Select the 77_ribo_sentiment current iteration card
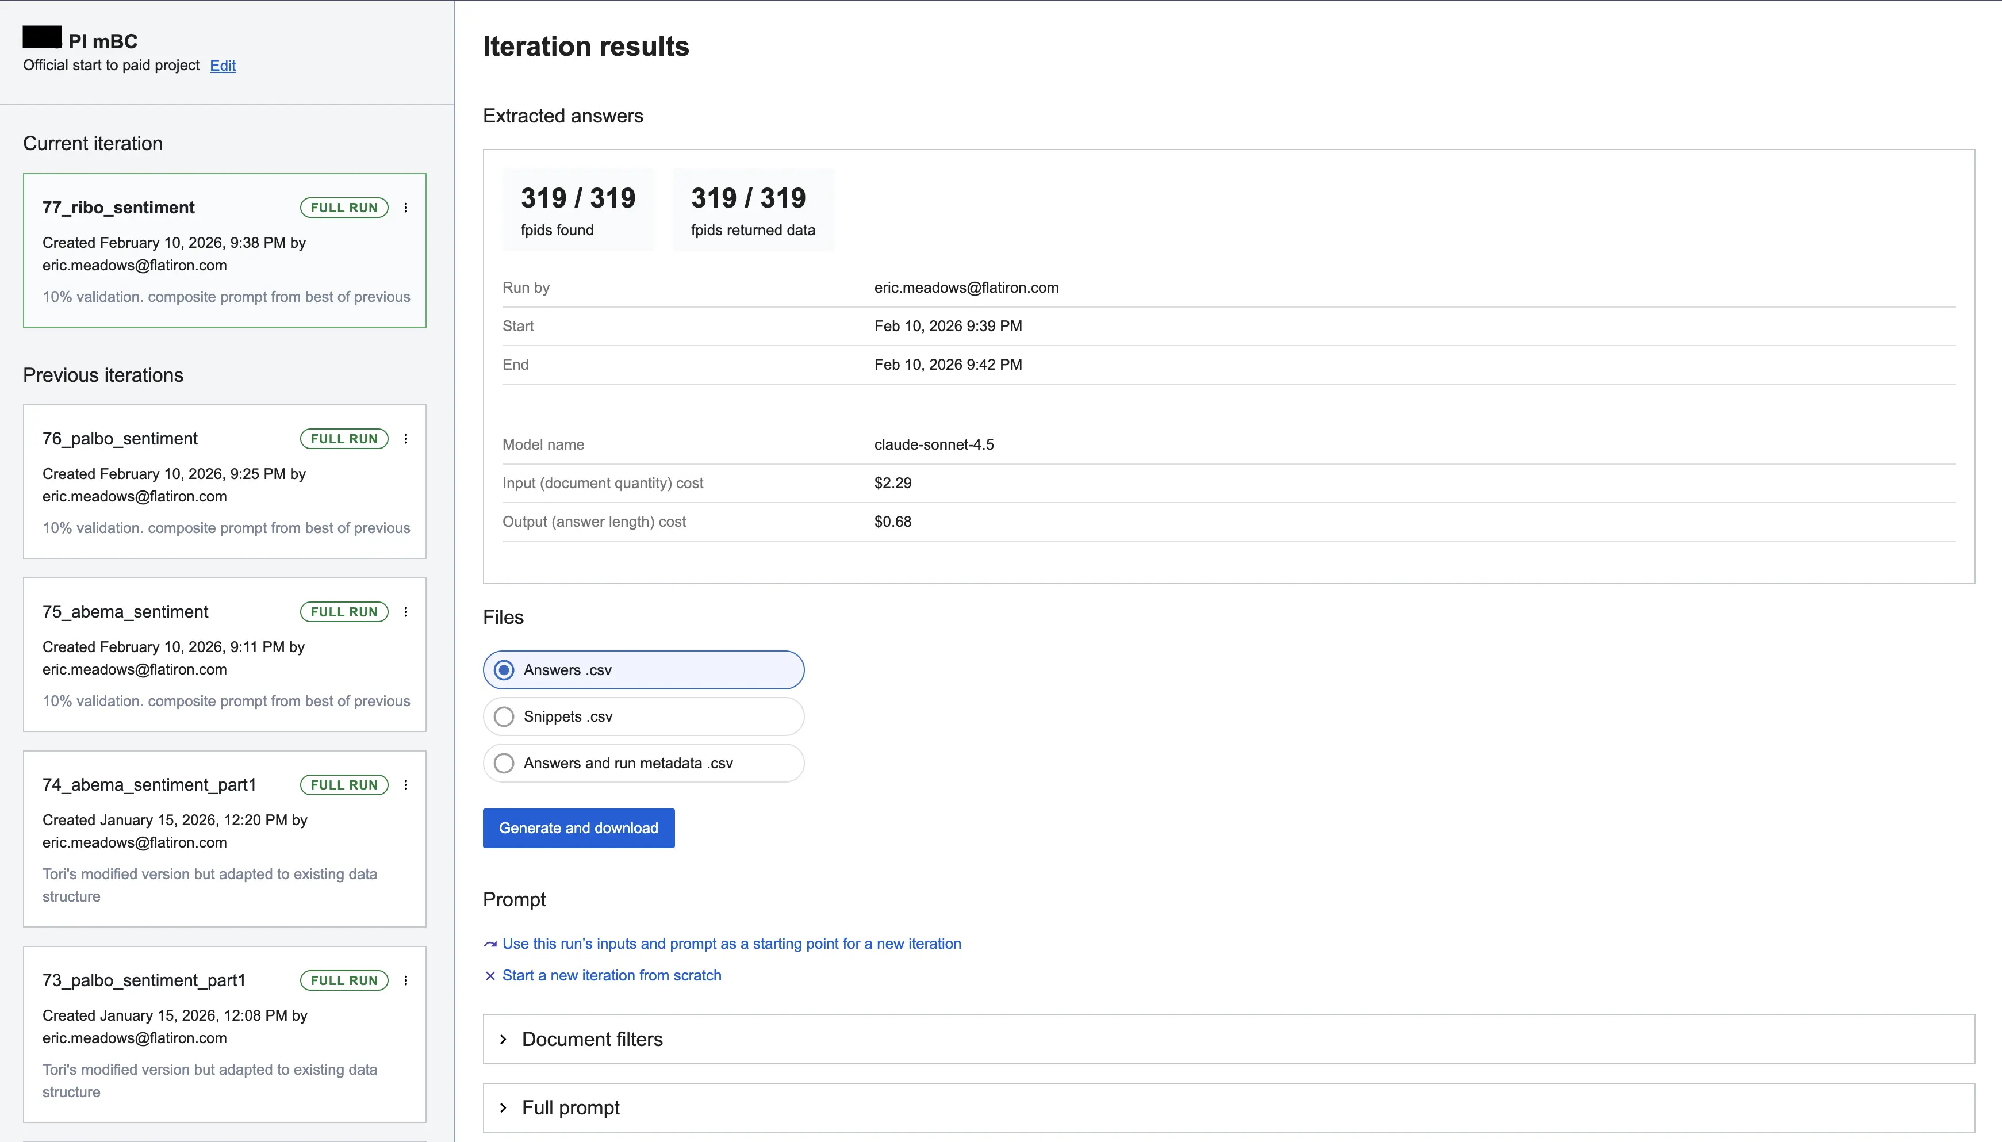The image size is (2002, 1142). tap(118, 208)
